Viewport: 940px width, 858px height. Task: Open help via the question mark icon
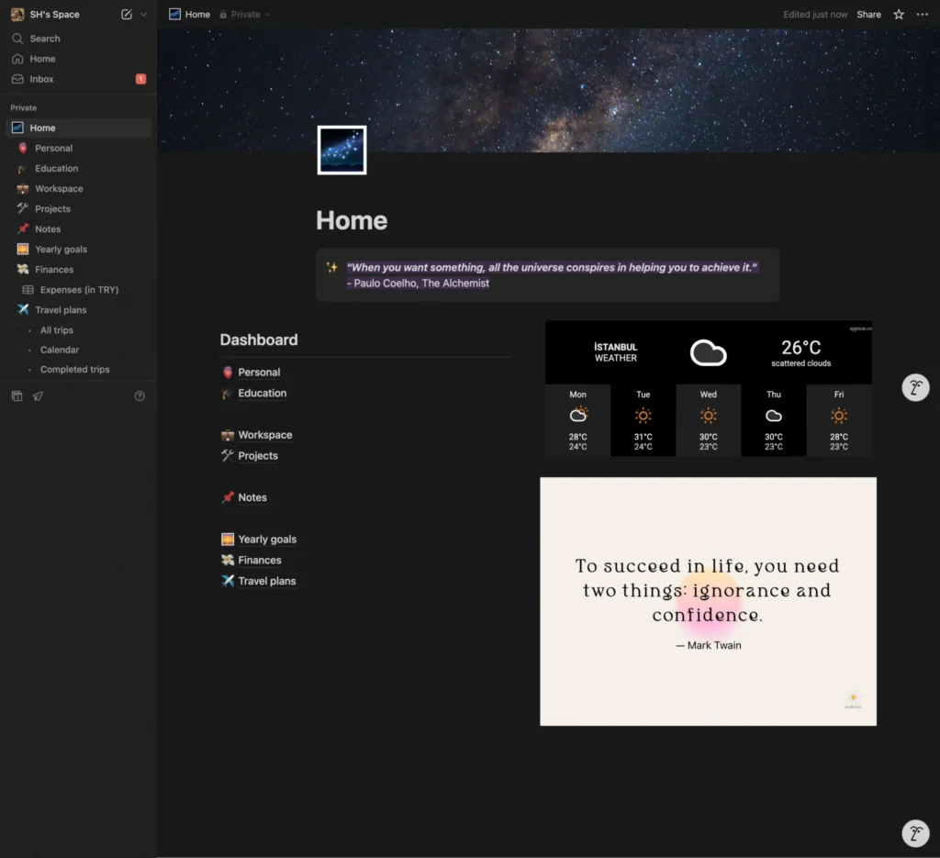139,395
